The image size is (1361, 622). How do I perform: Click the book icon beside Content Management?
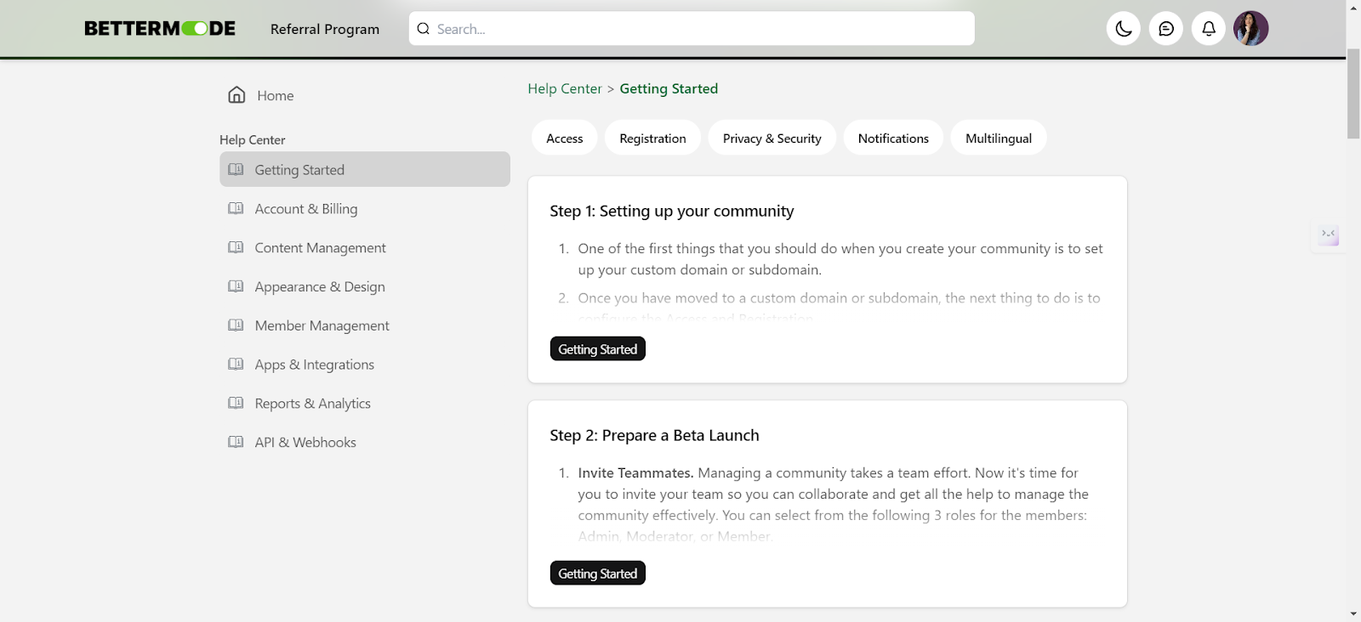236,247
